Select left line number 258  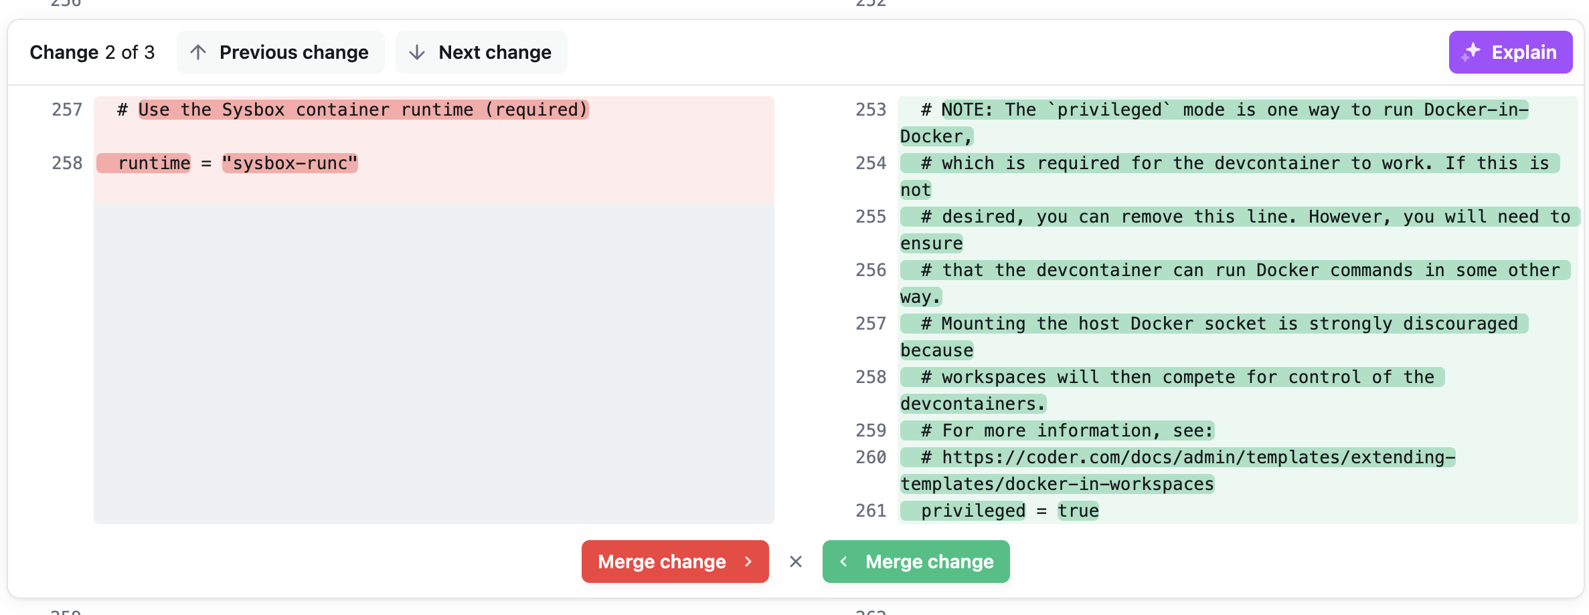click(x=67, y=163)
